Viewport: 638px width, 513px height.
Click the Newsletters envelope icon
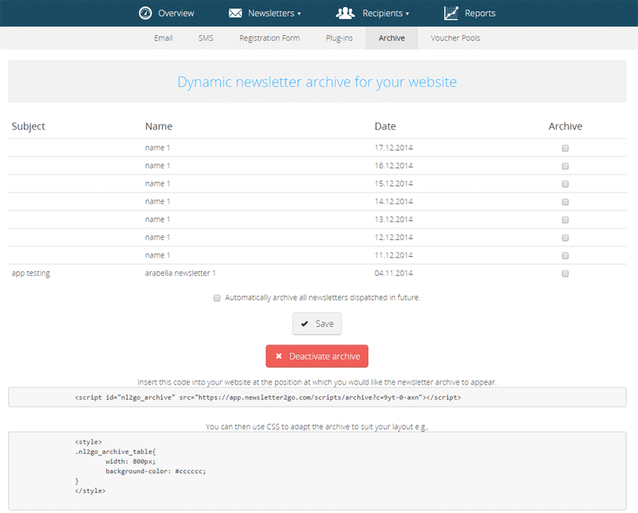click(235, 14)
